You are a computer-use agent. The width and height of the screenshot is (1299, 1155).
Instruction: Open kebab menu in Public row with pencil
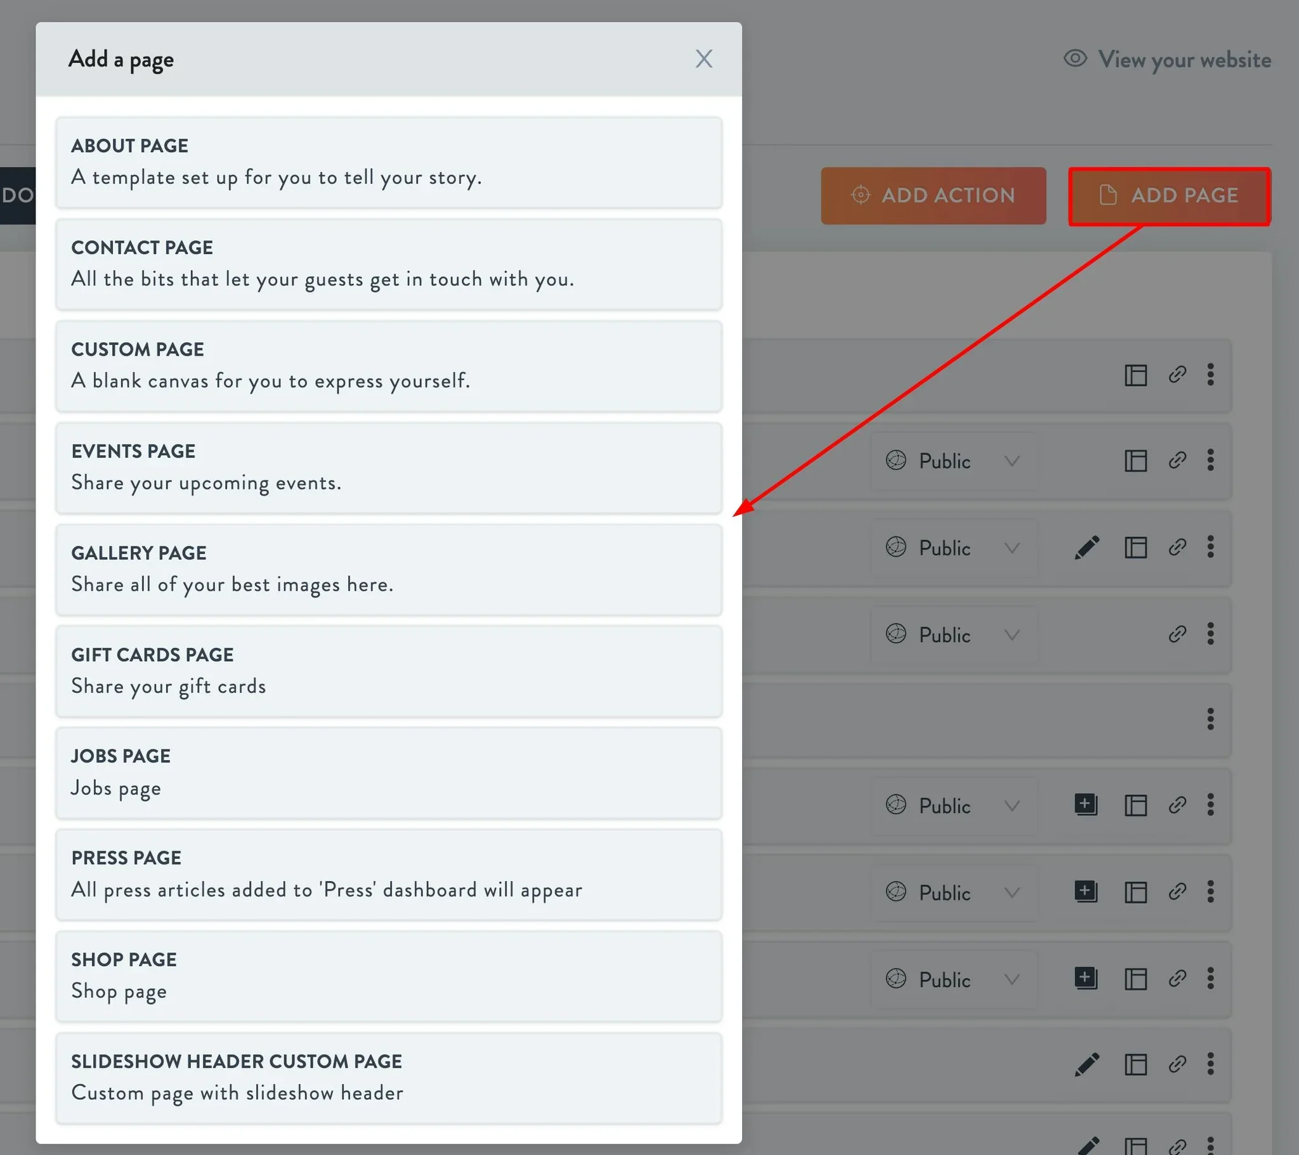(x=1211, y=547)
